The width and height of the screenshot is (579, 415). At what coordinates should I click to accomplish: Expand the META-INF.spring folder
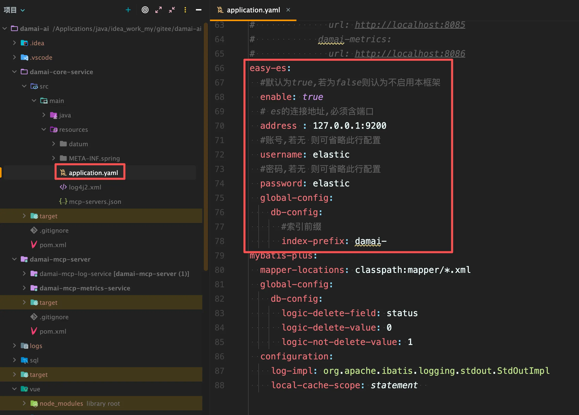click(x=54, y=158)
